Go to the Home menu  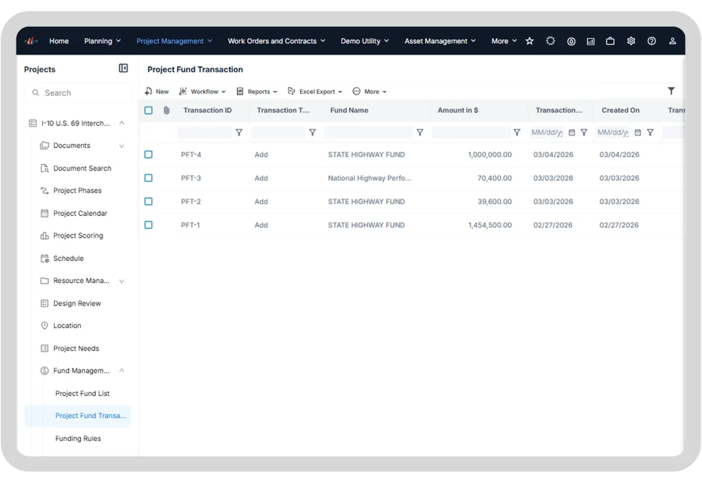[59, 41]
